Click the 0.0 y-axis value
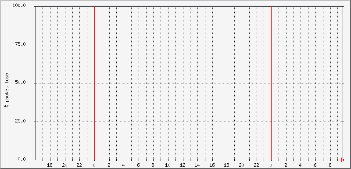 22,159
